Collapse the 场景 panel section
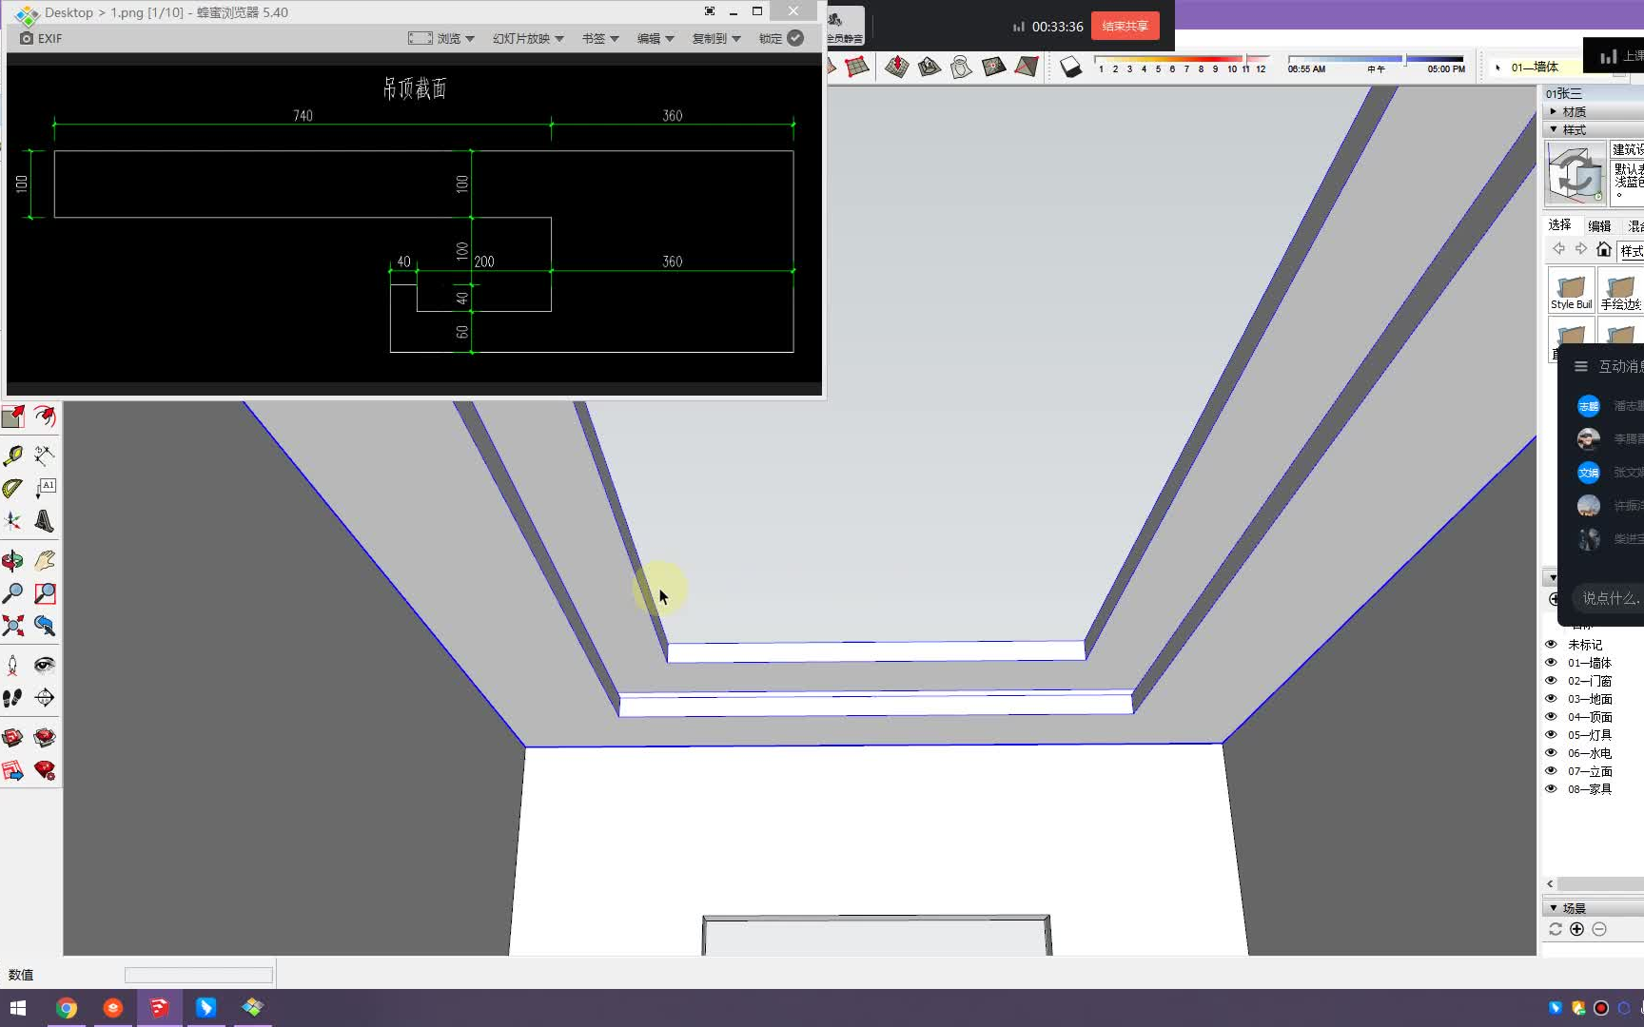Screen dimensions: 1644x1027 click(1593, 908)
